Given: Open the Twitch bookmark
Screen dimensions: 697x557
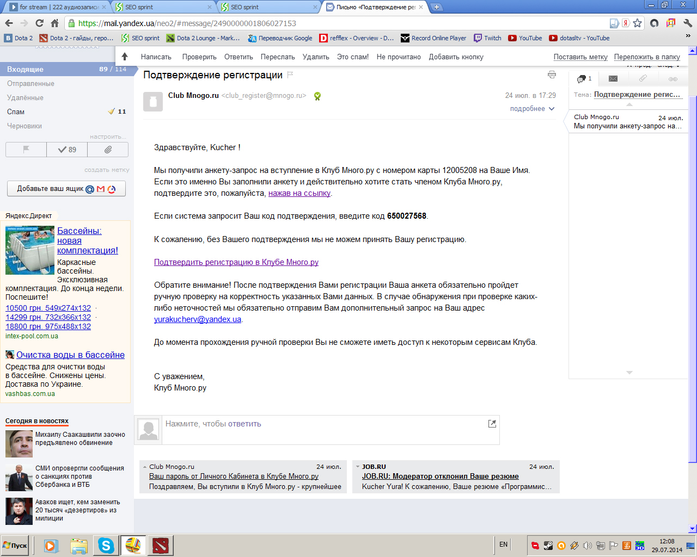Looking at the screenshot, I should coord(487,38).
